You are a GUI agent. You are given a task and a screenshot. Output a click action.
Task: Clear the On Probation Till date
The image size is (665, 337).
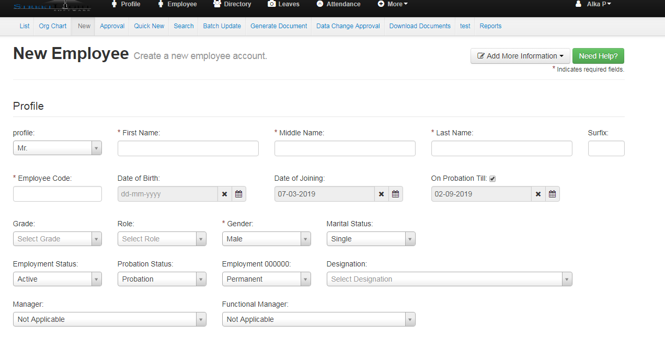pos(538,194)
